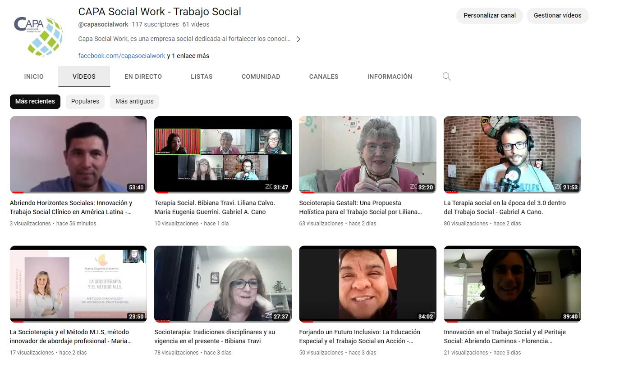The width and height of the screenshot is (638, 368).
Task: Click the Gestionar vídeos button
Action: (557, 15)
